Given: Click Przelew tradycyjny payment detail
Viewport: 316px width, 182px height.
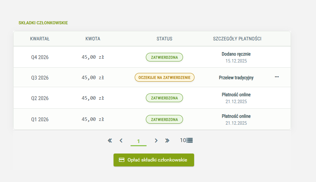Looking at the screenshot, I should pyautogui.click(x=236, y=78).
